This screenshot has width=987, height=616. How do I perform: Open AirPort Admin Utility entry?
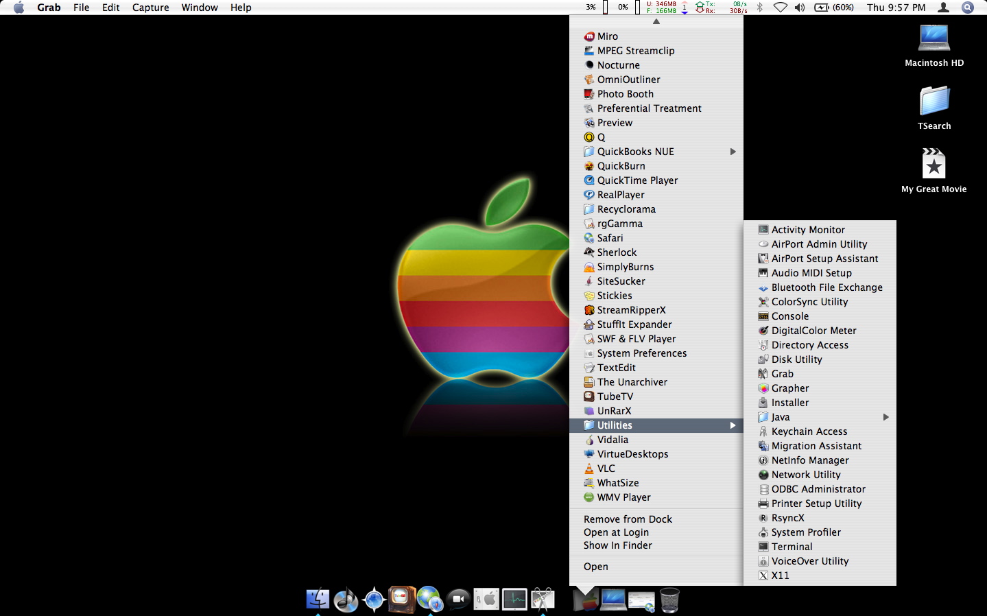tap(820, 244)
